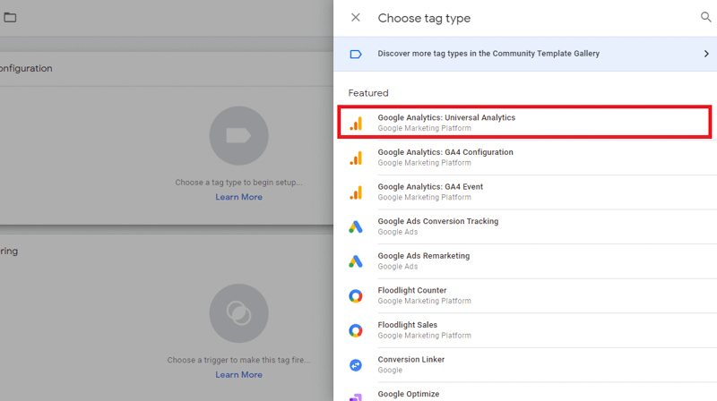The height and width of the screenshot is (401, 717).
Task: Select Floodlight Sales tag type
Action: coord(527,330)
